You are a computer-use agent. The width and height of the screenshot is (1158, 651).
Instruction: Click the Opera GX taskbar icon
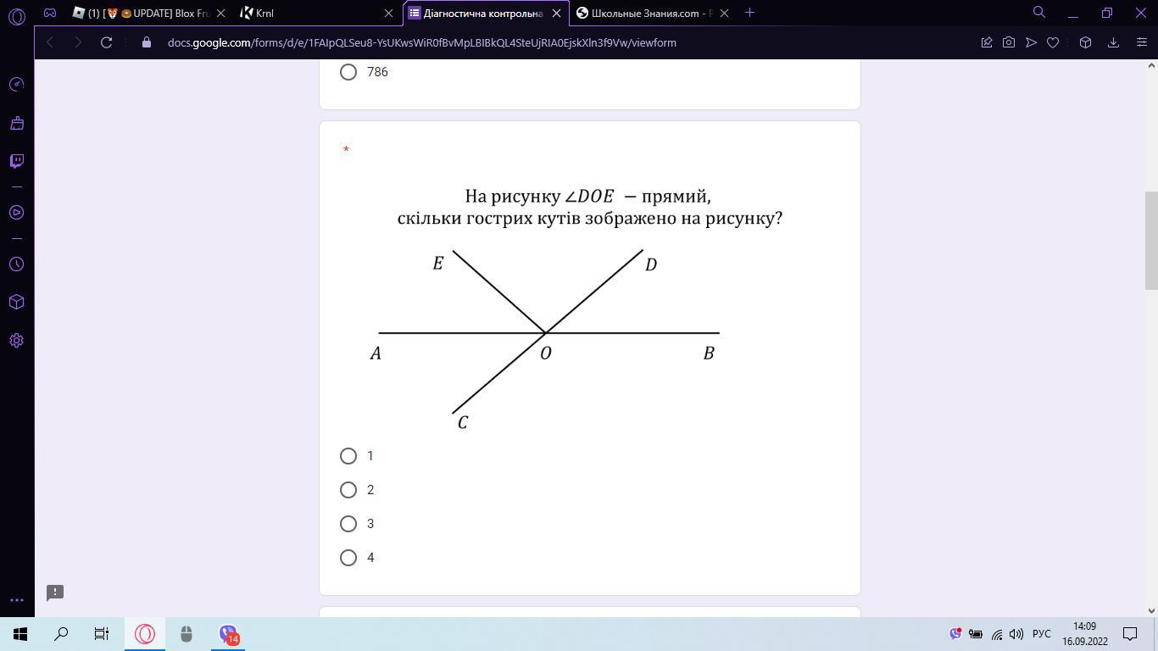tap(145, 634)
